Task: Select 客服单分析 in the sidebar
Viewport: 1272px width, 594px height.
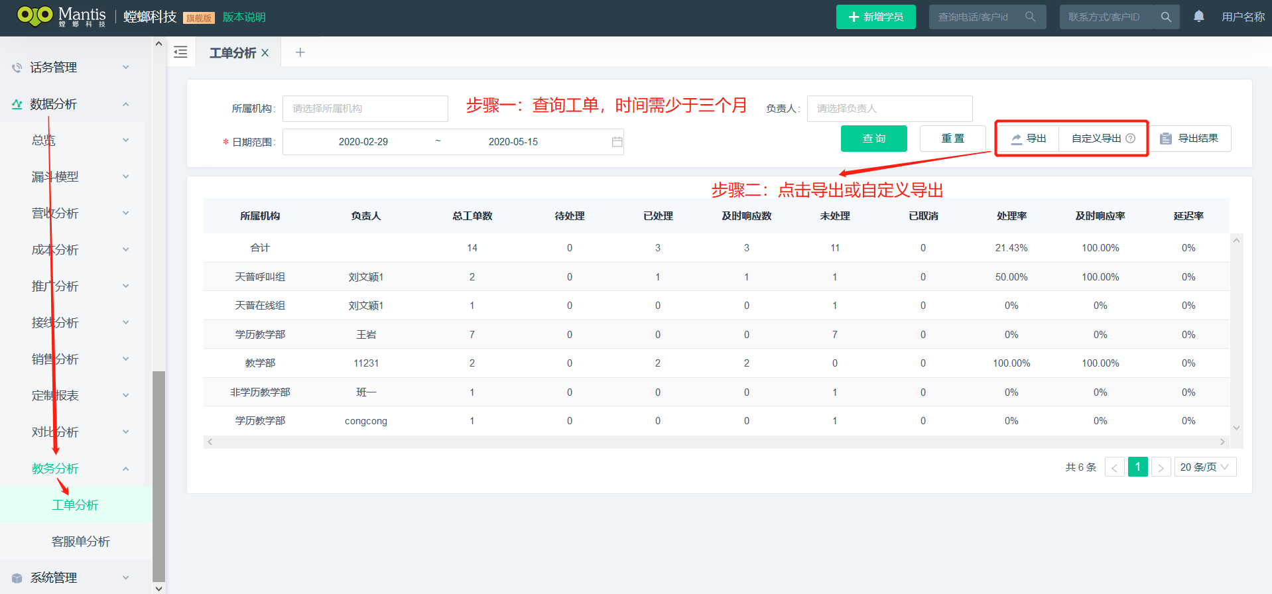Action: (x=81, y=542)
